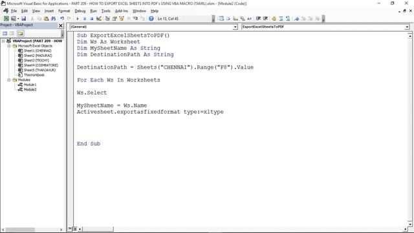The image size is (414, 233).
Task: Click the Complete Word icon
Action: (x=249, y=19)
